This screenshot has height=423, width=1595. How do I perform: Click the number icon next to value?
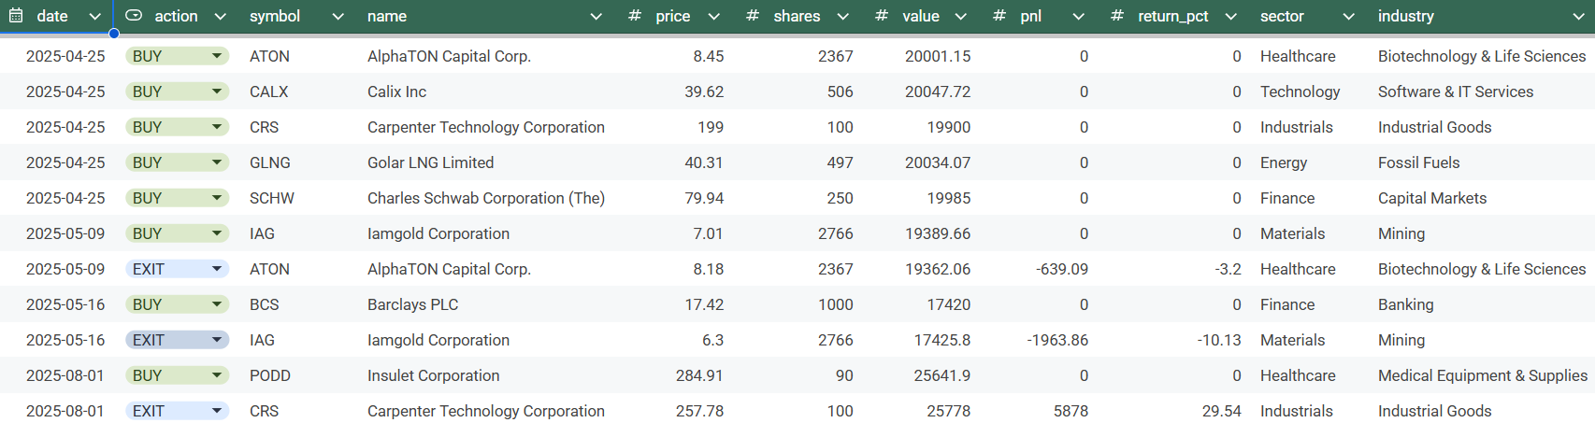click(881, 16)
